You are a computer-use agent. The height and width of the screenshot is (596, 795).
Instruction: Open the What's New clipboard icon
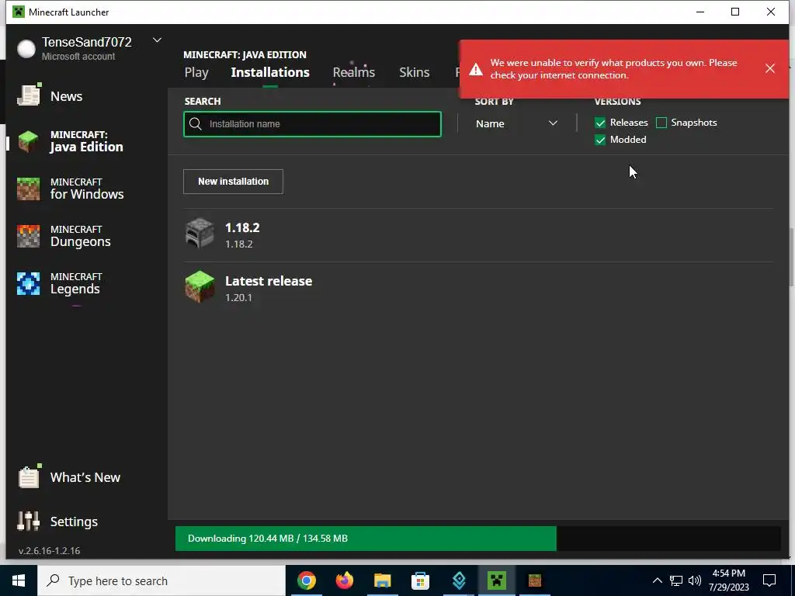coord(29,476)
